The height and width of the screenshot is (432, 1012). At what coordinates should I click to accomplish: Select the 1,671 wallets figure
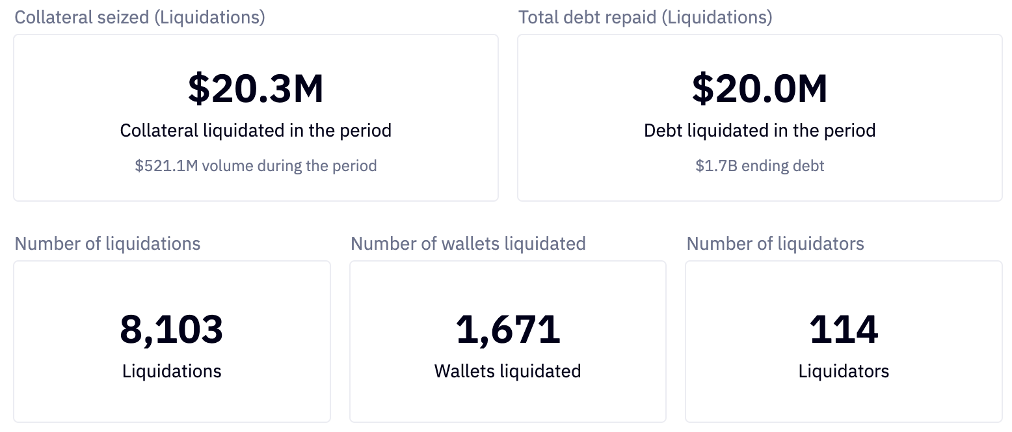click(508, 330)
